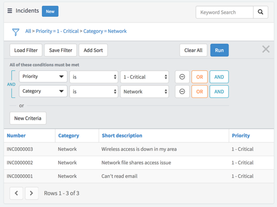The image size is (277, 207).
Task: Remove the Category condition row
Action: coord(182,91)
